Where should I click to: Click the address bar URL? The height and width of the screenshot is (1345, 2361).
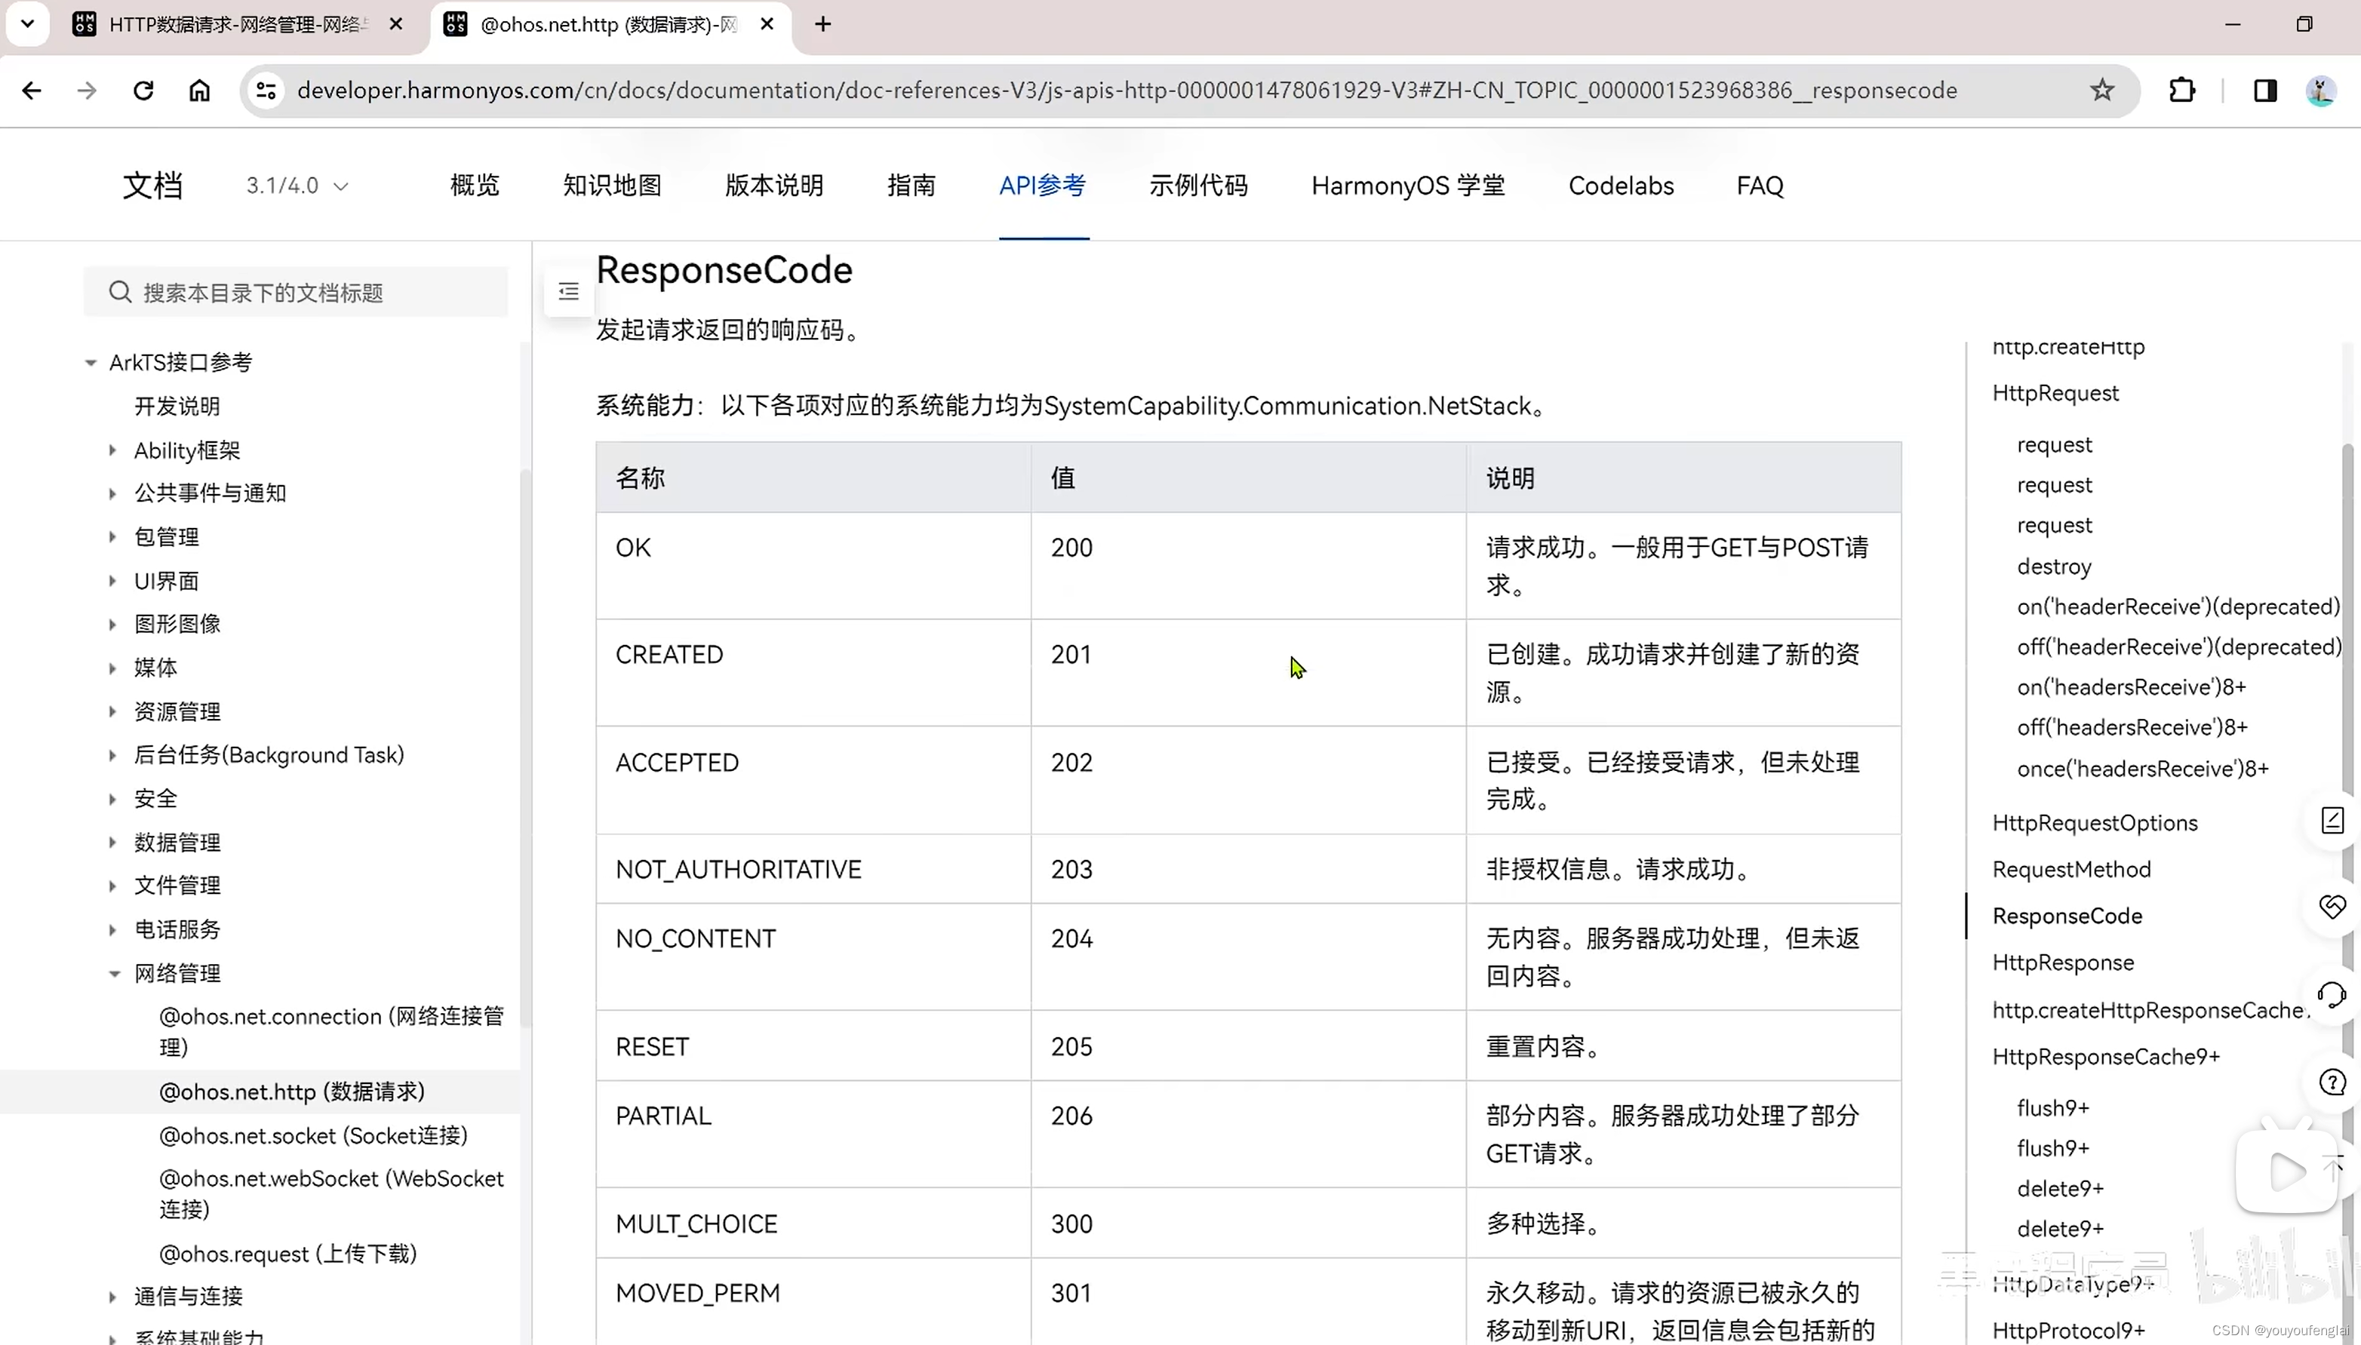(x=1127, y=91)
